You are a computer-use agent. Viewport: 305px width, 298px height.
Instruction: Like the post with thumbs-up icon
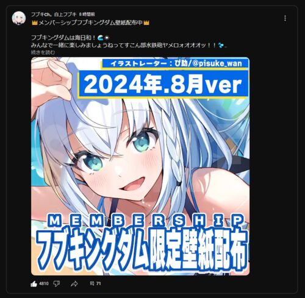[34, 284]
